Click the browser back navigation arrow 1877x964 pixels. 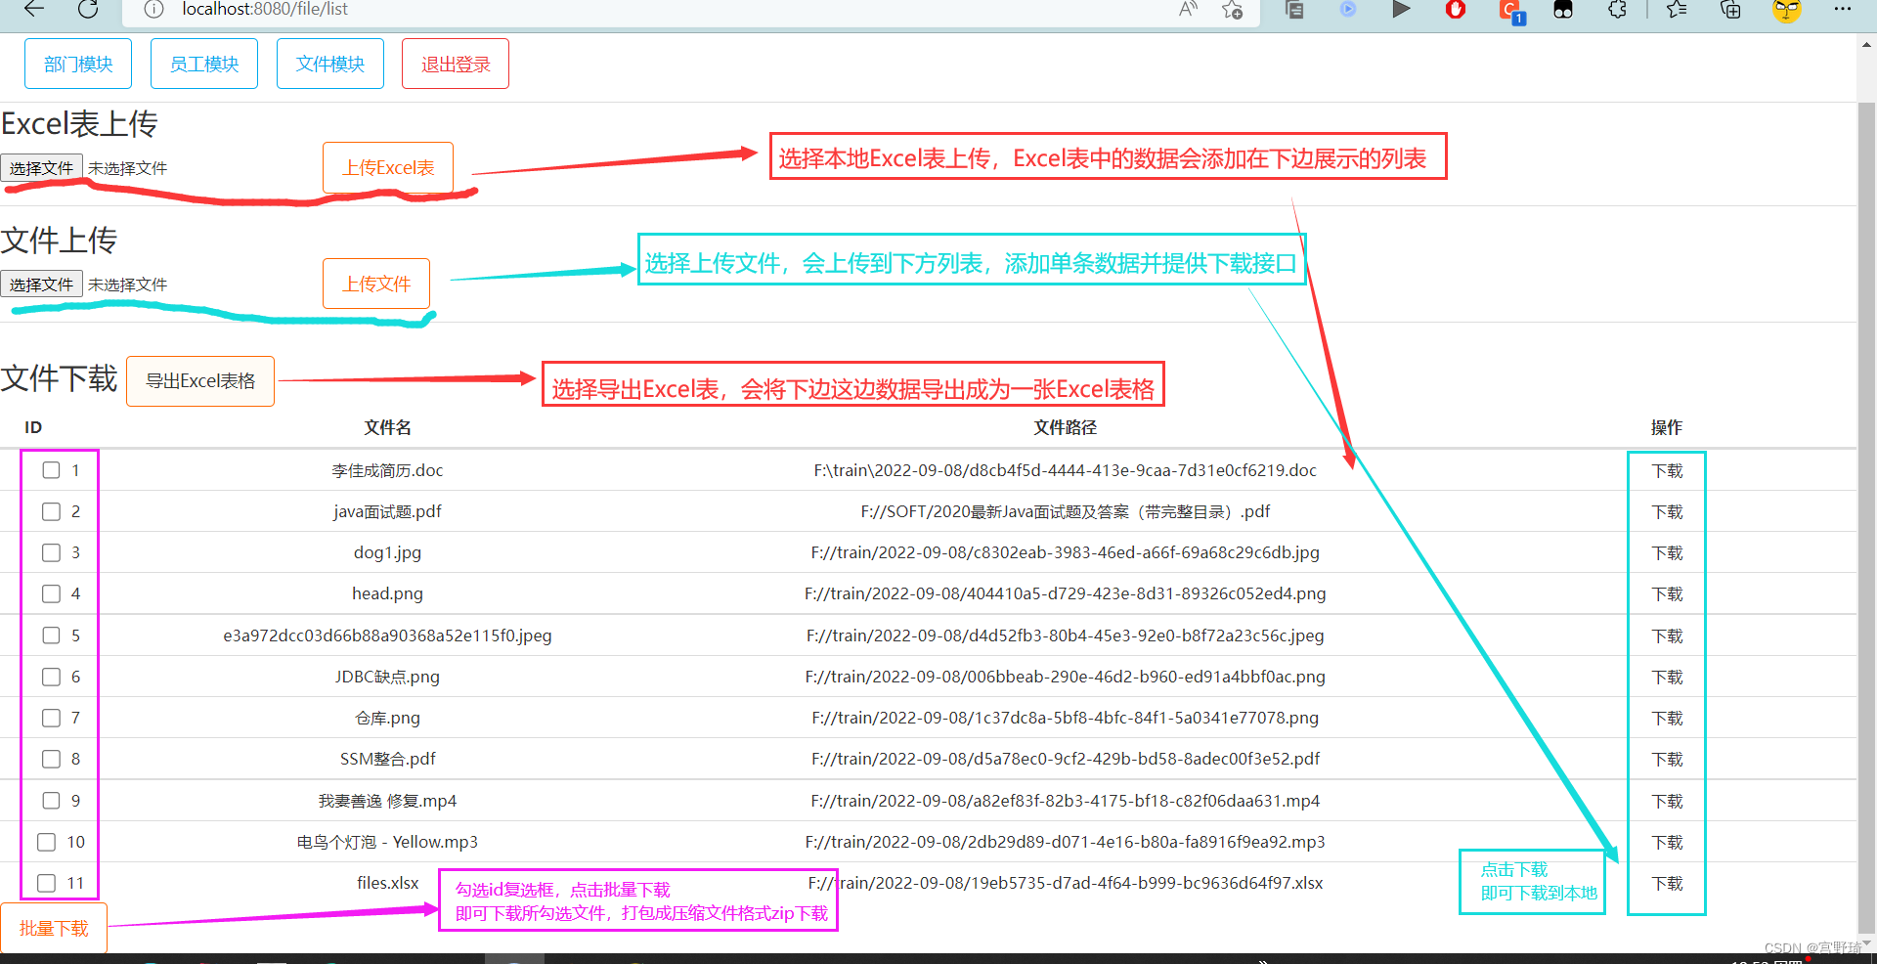click(33, 10)
